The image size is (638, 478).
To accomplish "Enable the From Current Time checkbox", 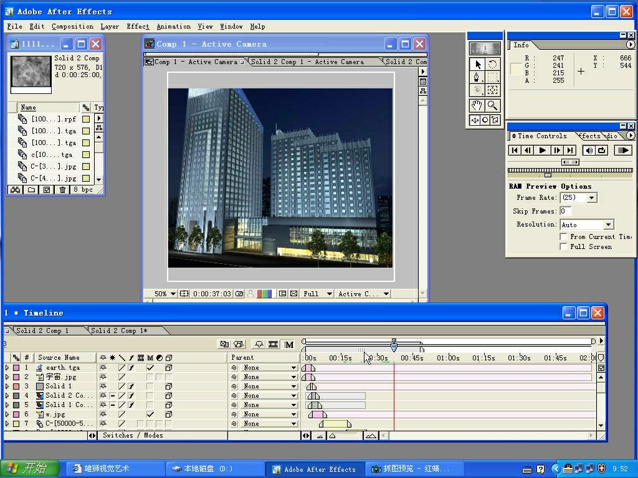I will point(564,237).
